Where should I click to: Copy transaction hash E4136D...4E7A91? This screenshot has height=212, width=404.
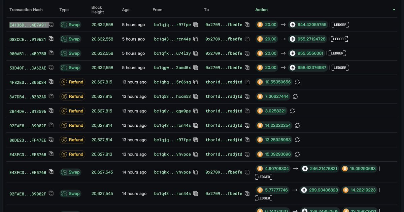[x=51, y=25]
